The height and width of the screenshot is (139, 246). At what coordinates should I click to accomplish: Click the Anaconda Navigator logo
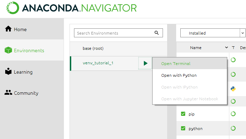72,8
